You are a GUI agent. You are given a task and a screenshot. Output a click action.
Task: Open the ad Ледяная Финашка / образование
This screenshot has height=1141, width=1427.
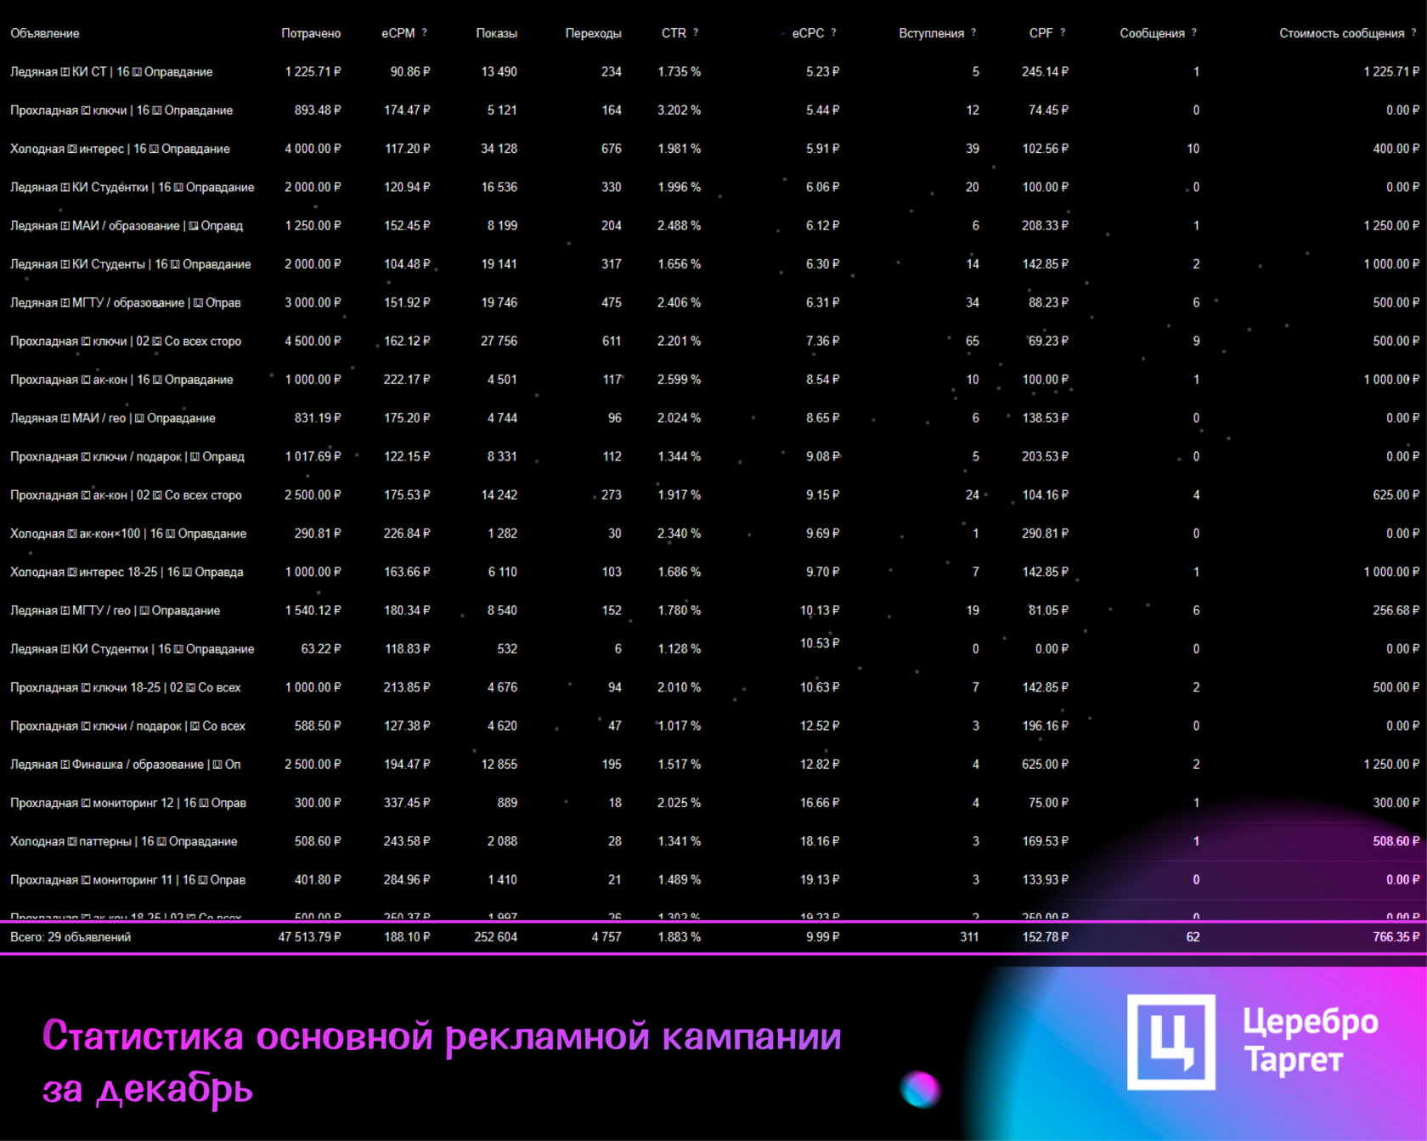coord(125,765)
